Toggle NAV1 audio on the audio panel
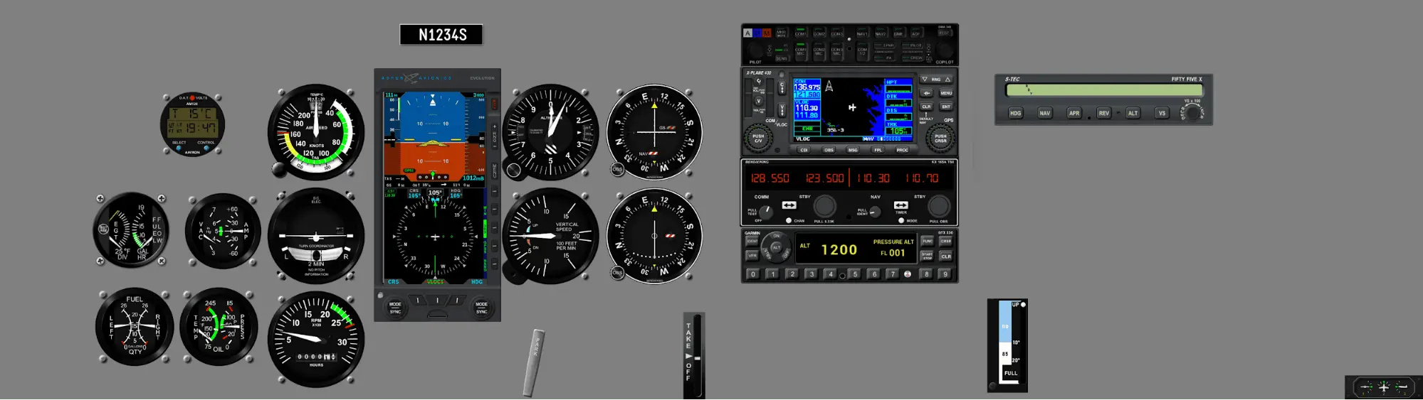Viewport: 1423px width, 400px height. pyautogui.click(x=862, y=33)
